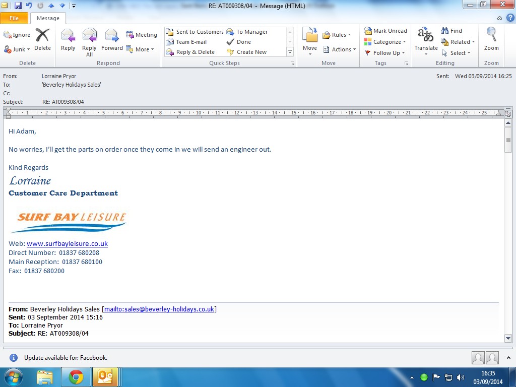Reply to the sender

[x=68, y=39]
